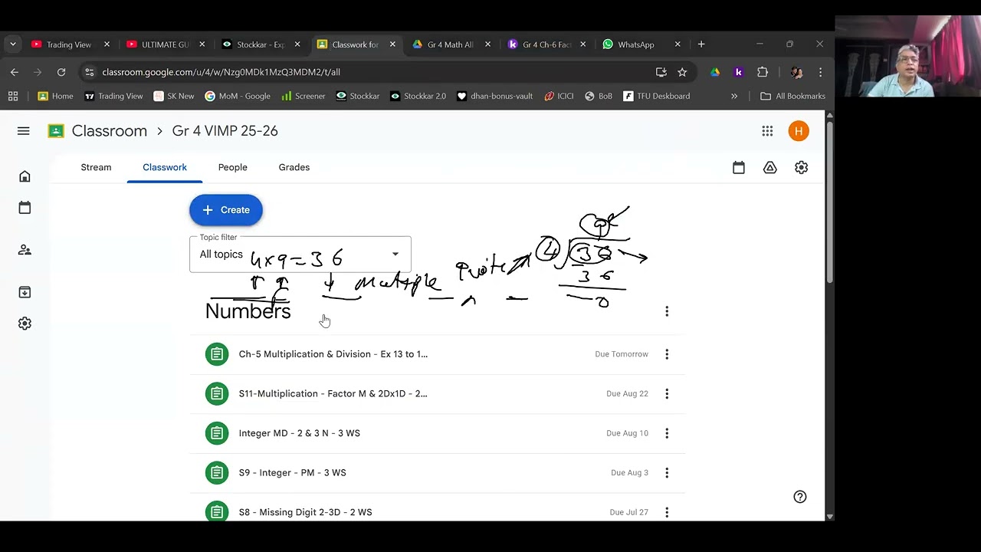Open All Bookmarks folder
Image resolution: width=981 pixels, height=552 pixels.
[x=792, y=96]
